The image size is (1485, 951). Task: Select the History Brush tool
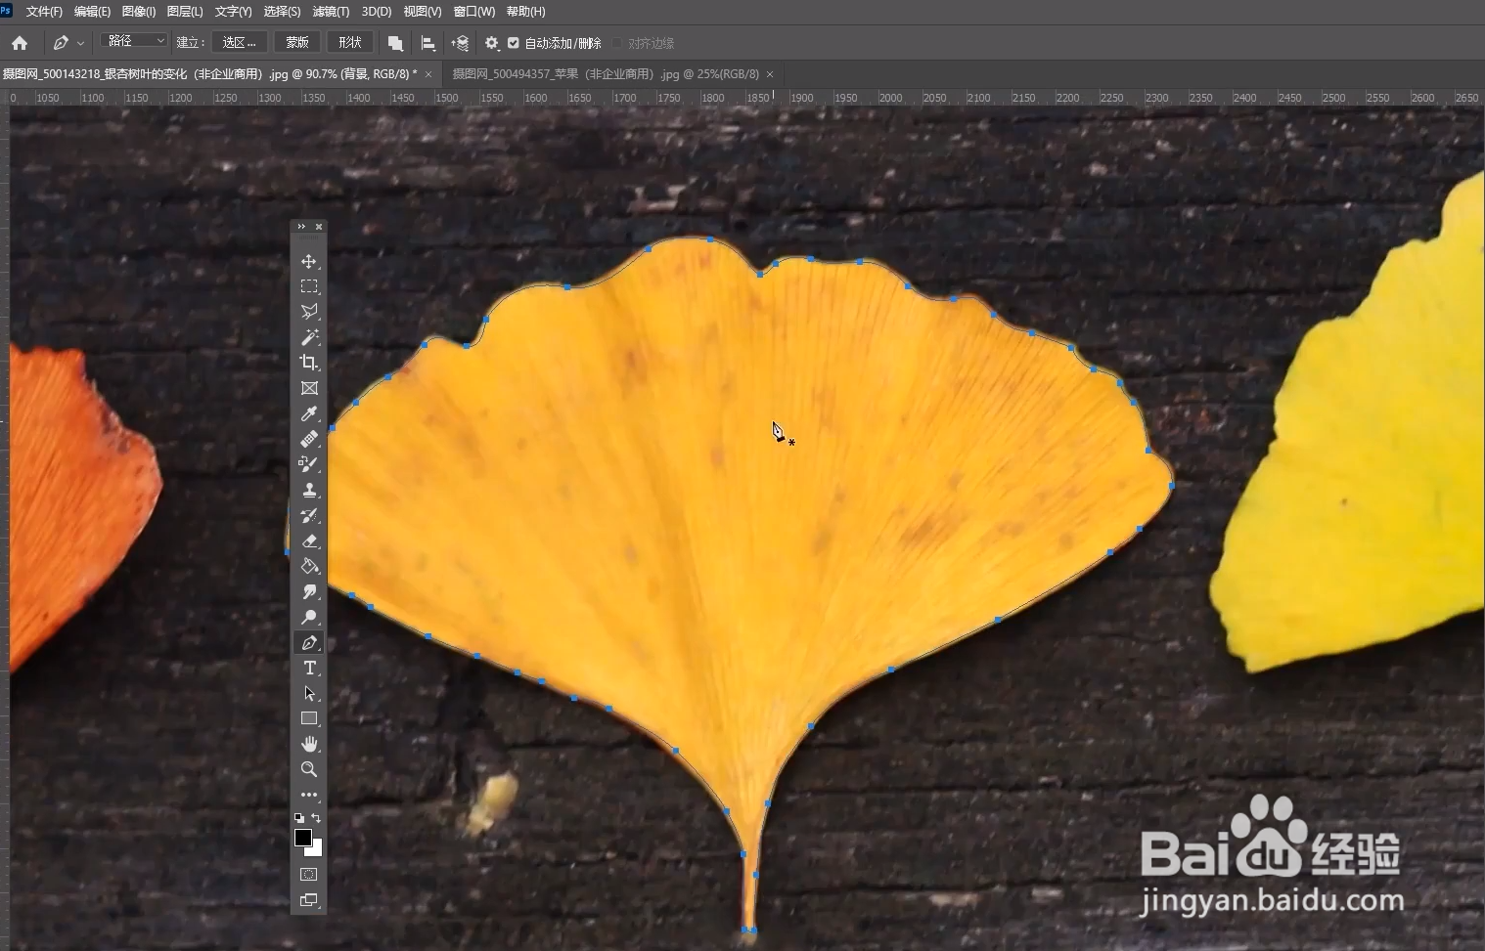tap(309, 515)
